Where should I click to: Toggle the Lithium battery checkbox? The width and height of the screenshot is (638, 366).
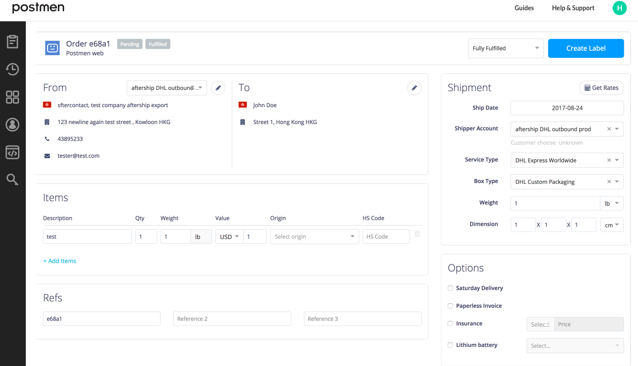point(451,345)
